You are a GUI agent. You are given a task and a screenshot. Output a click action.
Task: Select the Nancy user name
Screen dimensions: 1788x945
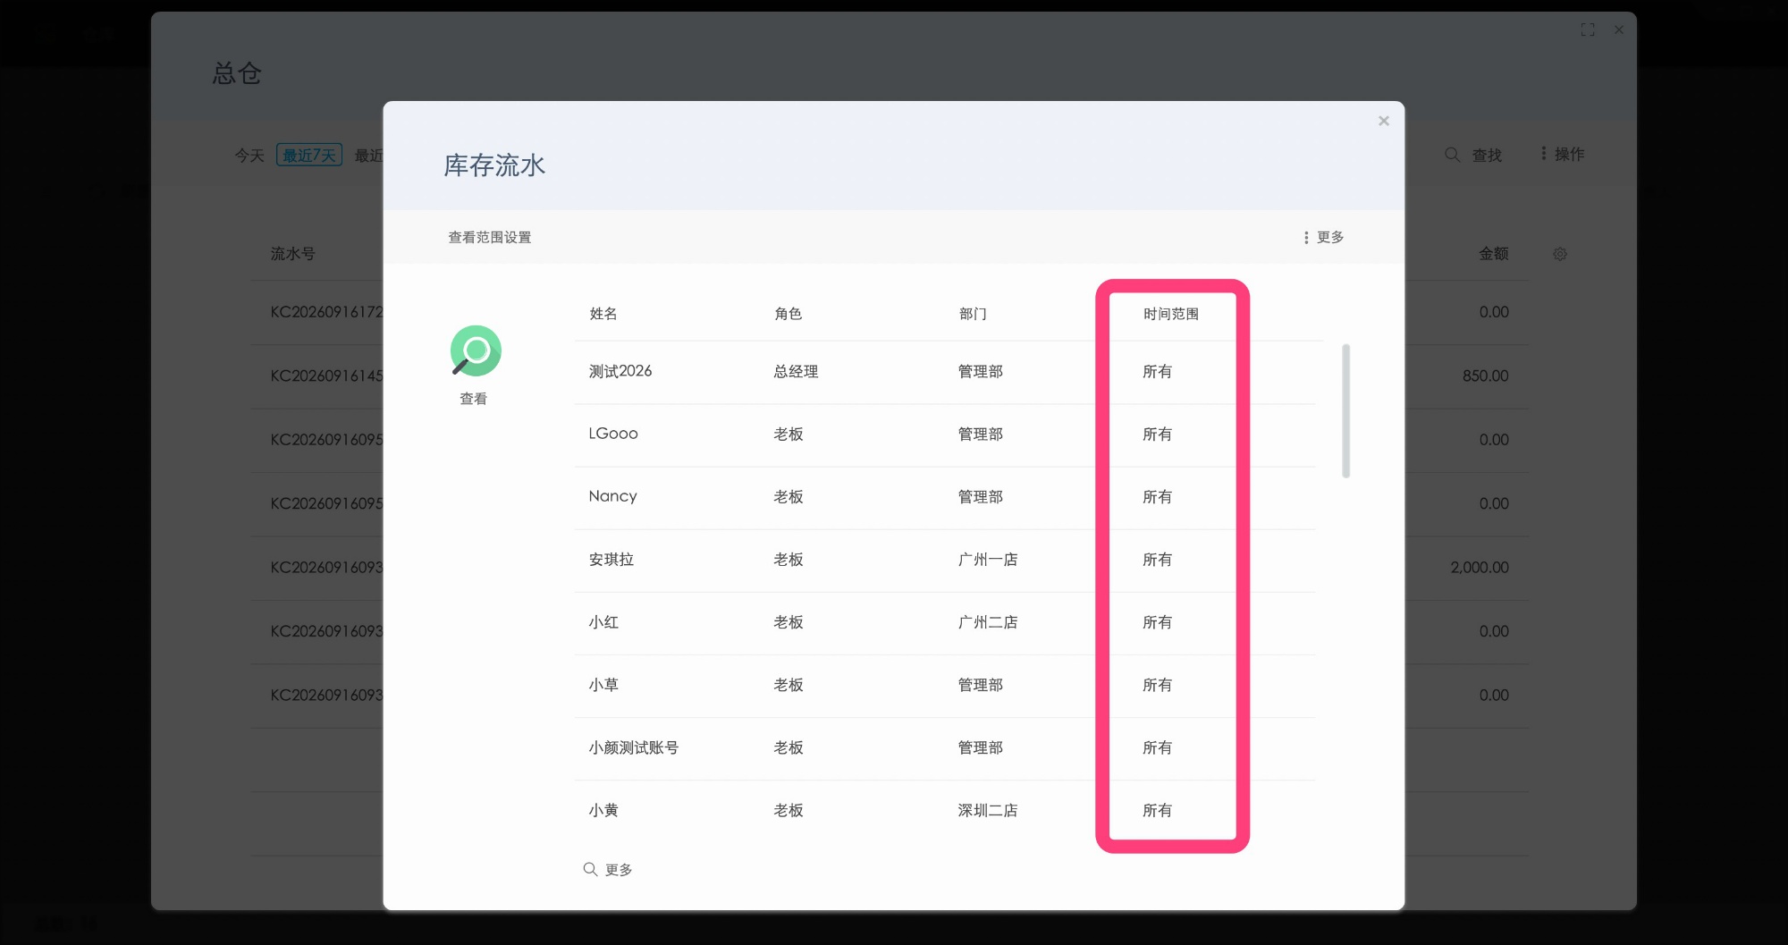click(612, 496)
